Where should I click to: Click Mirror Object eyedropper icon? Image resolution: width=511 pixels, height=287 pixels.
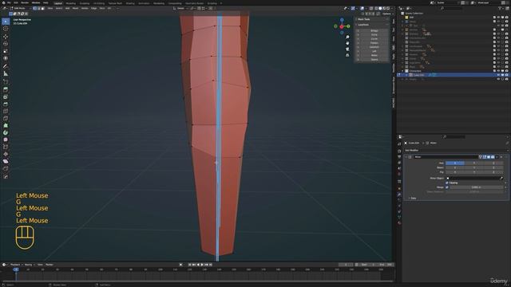[501, 179]
